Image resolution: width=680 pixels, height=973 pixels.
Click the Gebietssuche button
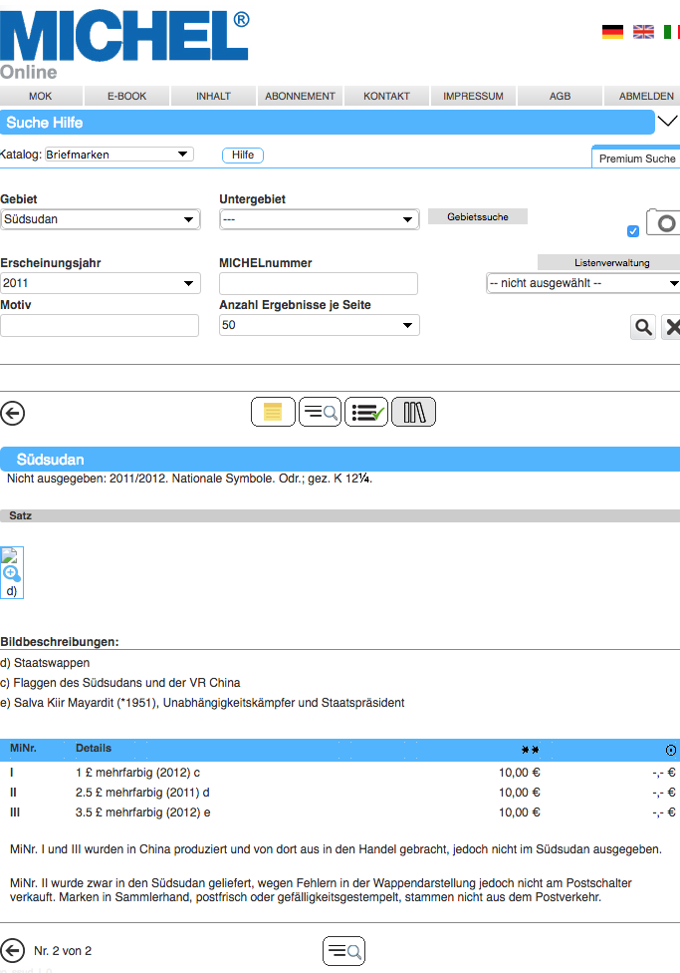477,216
